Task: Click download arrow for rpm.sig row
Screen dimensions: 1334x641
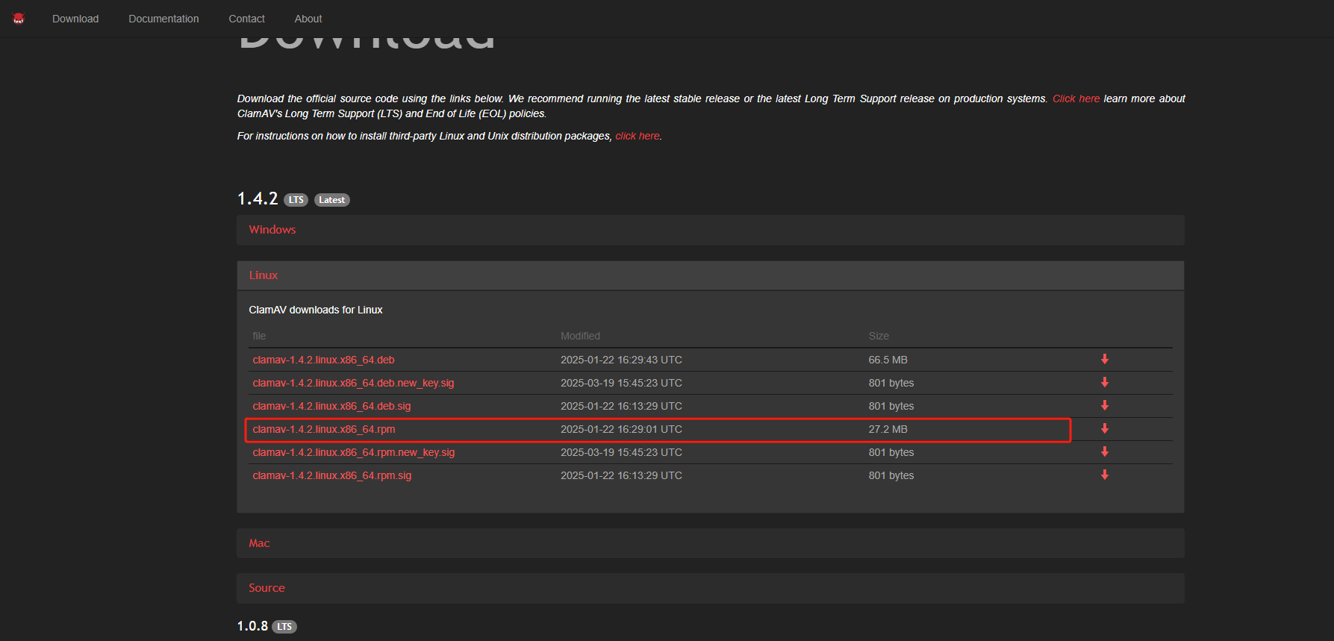Action: [x=1105, y=475]
